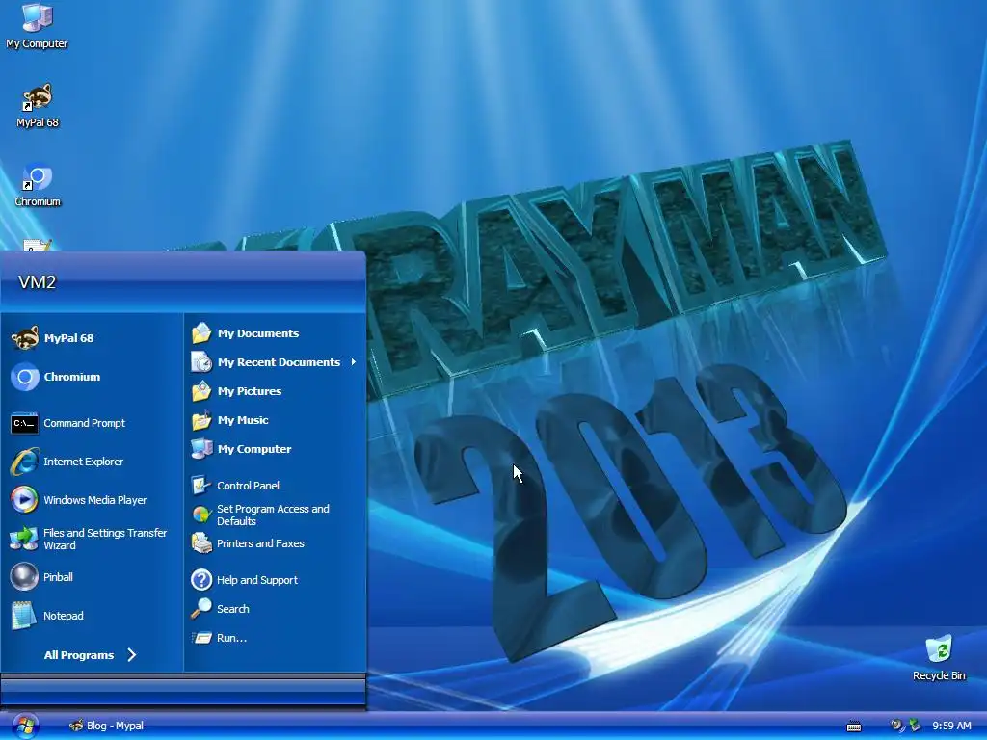Click the Start button orb

[25, 727]
